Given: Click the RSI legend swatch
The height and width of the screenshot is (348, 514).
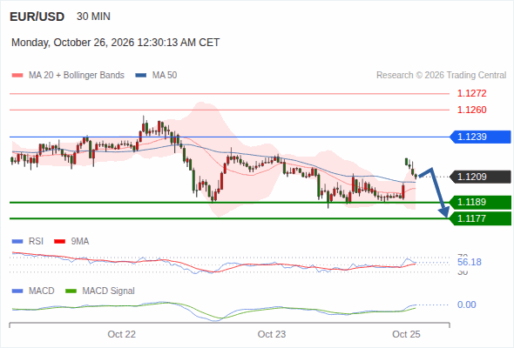Looking at the screenshot, I should [x=17, y=242].
